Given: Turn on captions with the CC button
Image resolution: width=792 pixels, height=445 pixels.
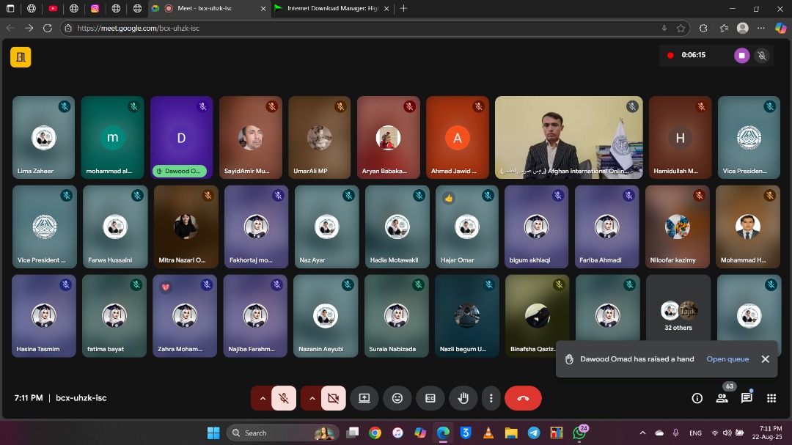Looking at the screenshot, I should point(430,398).
